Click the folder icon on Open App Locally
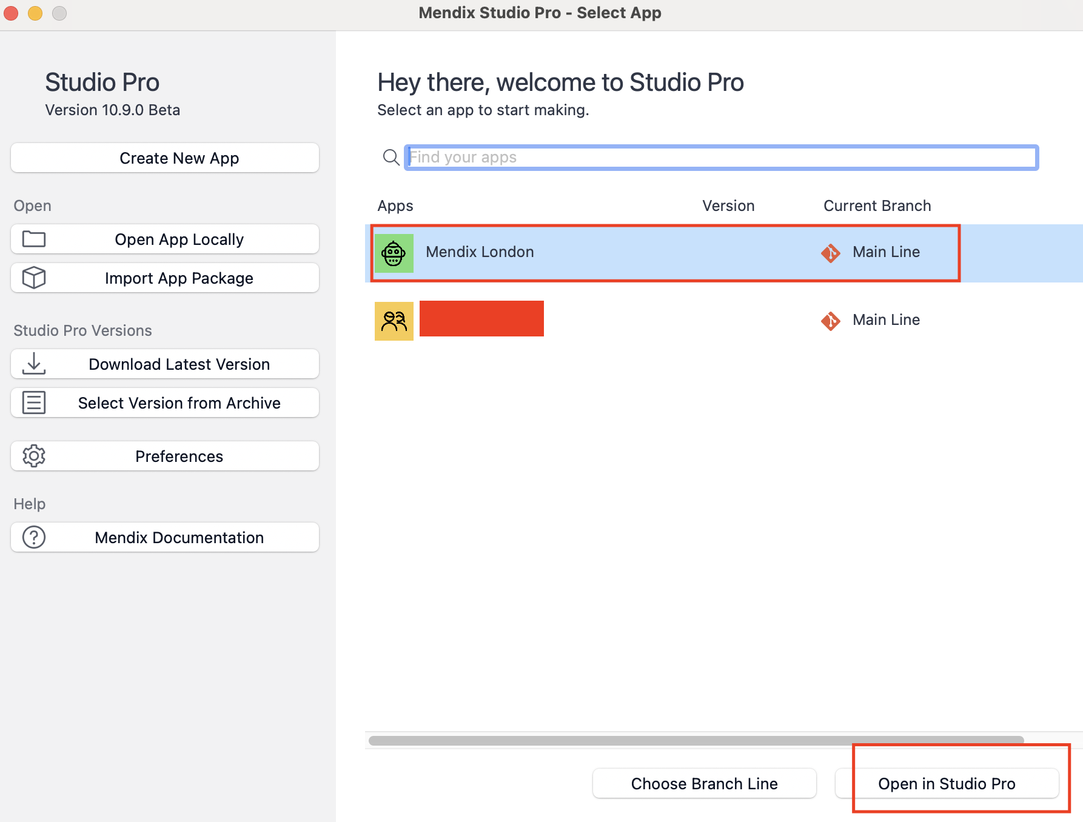1083x822 pixels. [34, 239]
